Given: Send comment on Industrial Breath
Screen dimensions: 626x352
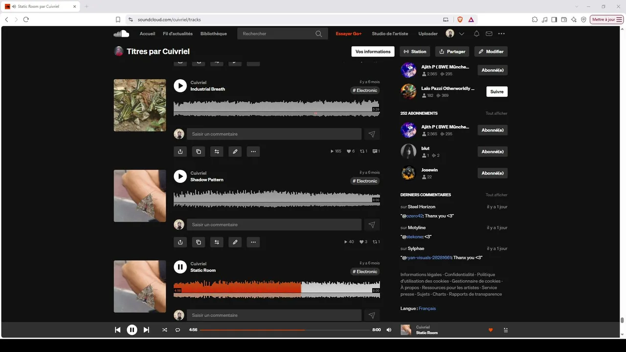Looking at the screenshot, I should click(372, 134).
